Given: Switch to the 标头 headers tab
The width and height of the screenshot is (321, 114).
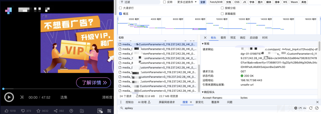Looking at the screenshot, I should tap(213, 38).
